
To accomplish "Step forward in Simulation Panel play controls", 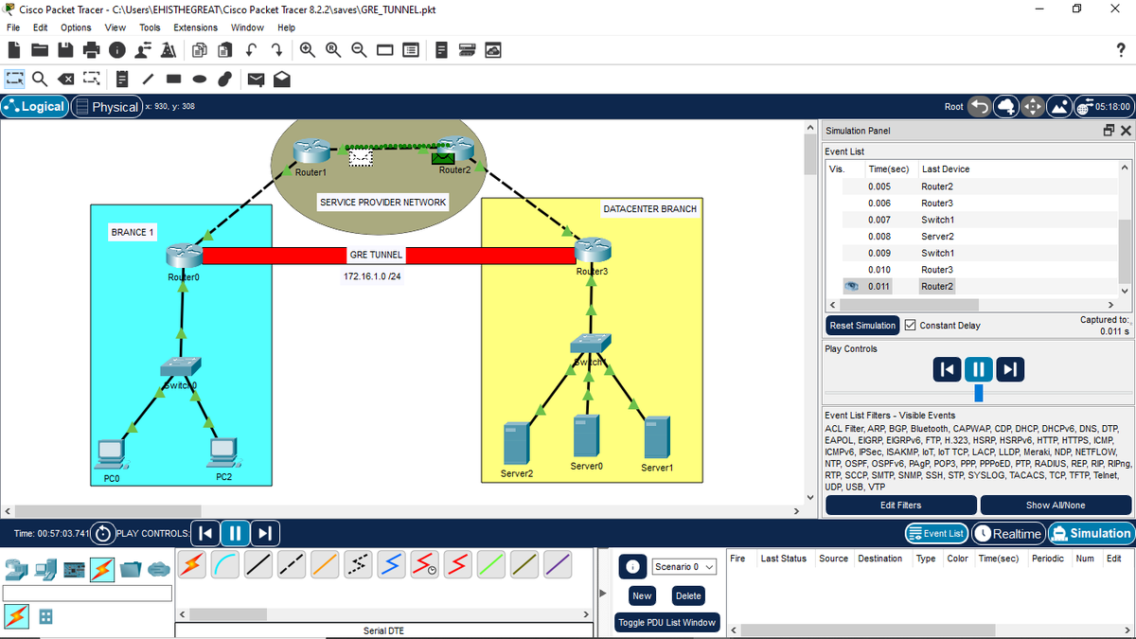I will pyautogui.click(x=1009, y=368).
